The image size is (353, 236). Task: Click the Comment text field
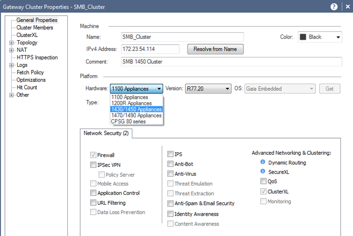(231, 62)
